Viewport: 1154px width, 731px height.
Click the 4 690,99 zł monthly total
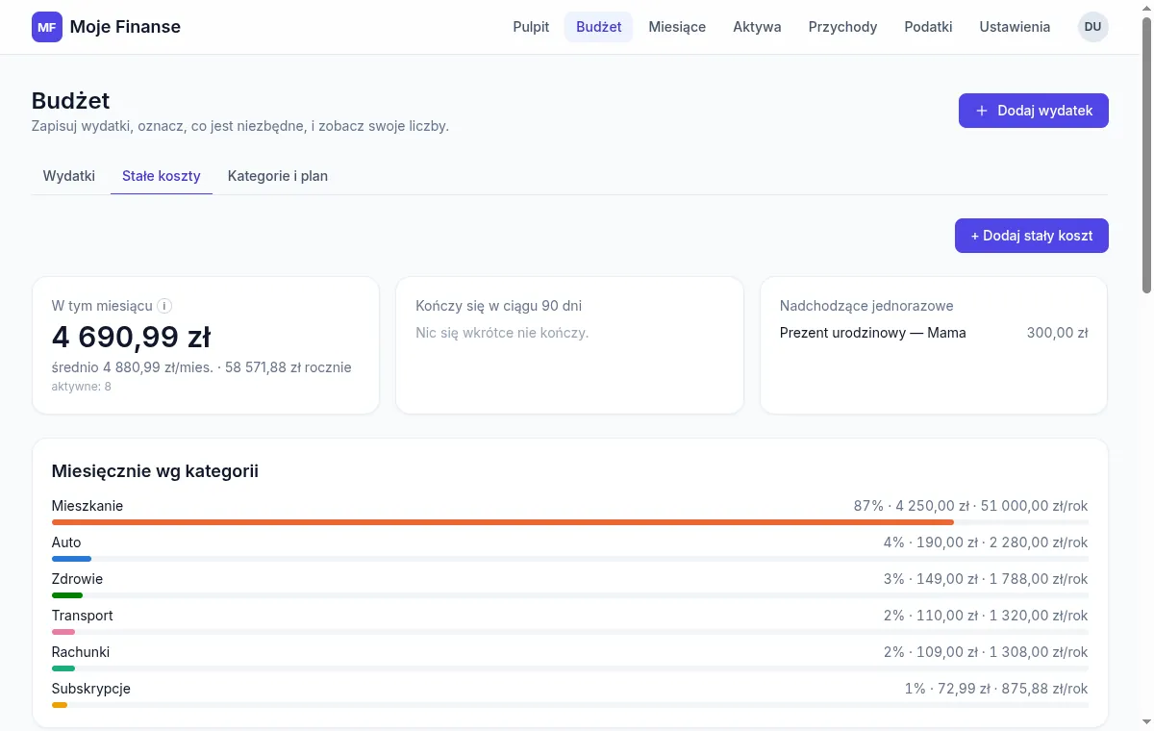click(x=131, y=338)
